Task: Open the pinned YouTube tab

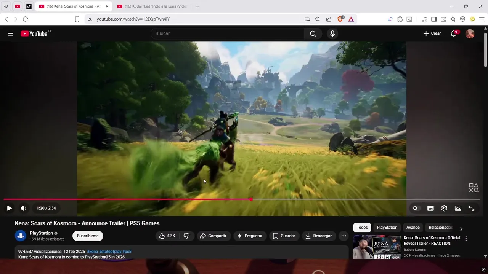Action: click(18, 6)
